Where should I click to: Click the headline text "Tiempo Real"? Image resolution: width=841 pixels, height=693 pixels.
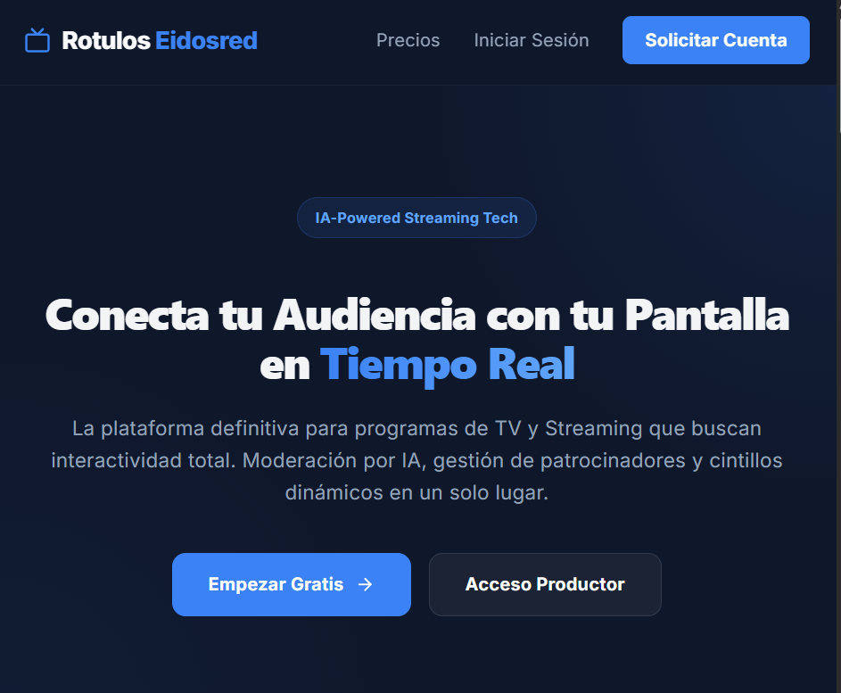[448, 365]
